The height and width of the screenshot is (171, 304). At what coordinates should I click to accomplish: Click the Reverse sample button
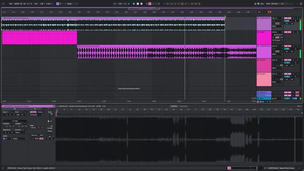[34, 135]
